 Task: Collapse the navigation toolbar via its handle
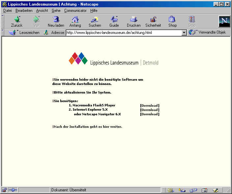(x=3, y=21)
